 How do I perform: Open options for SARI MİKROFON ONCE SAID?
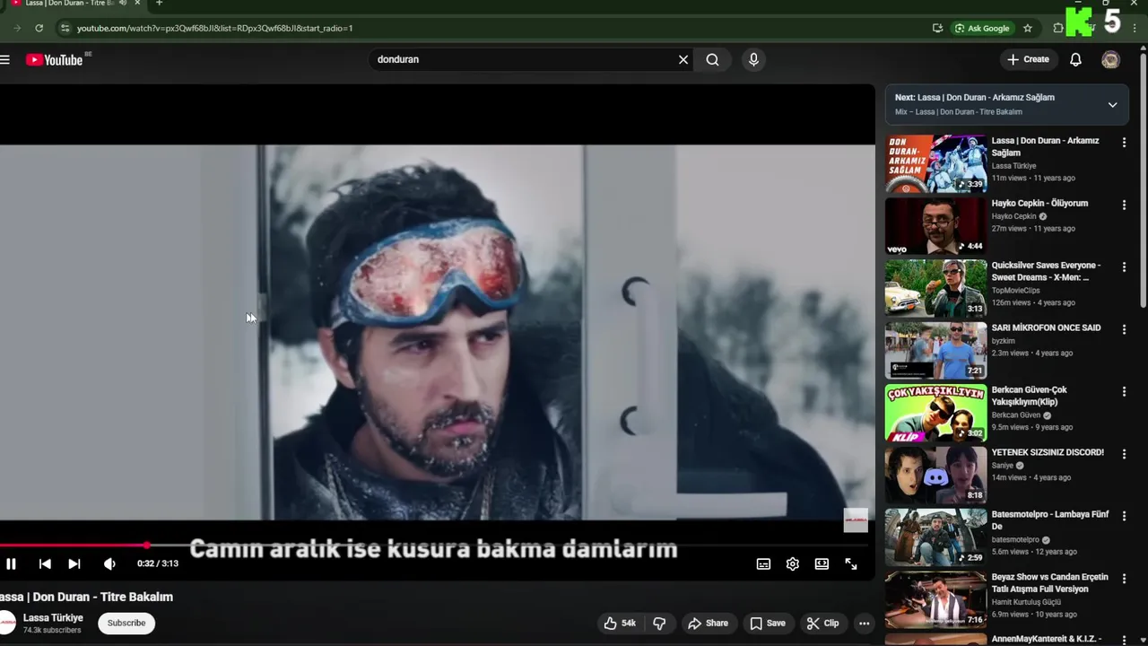pos(1124,329)
